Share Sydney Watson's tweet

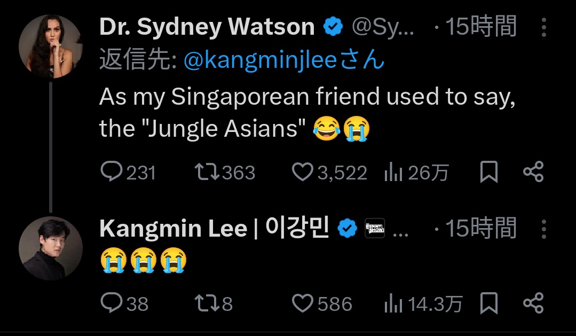(x=533, y=172)
